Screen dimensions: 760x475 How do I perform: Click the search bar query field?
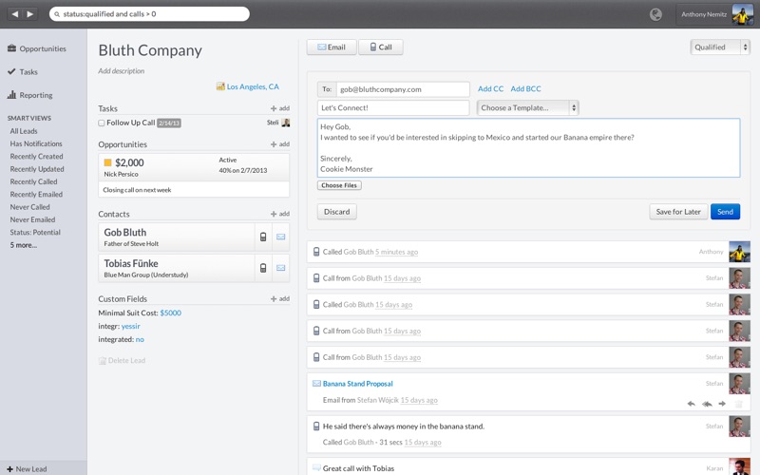pyautogui.click(x=149, y=14)
